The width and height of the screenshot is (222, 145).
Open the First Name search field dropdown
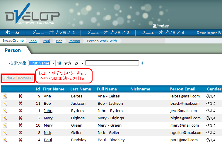pos(42,63)
